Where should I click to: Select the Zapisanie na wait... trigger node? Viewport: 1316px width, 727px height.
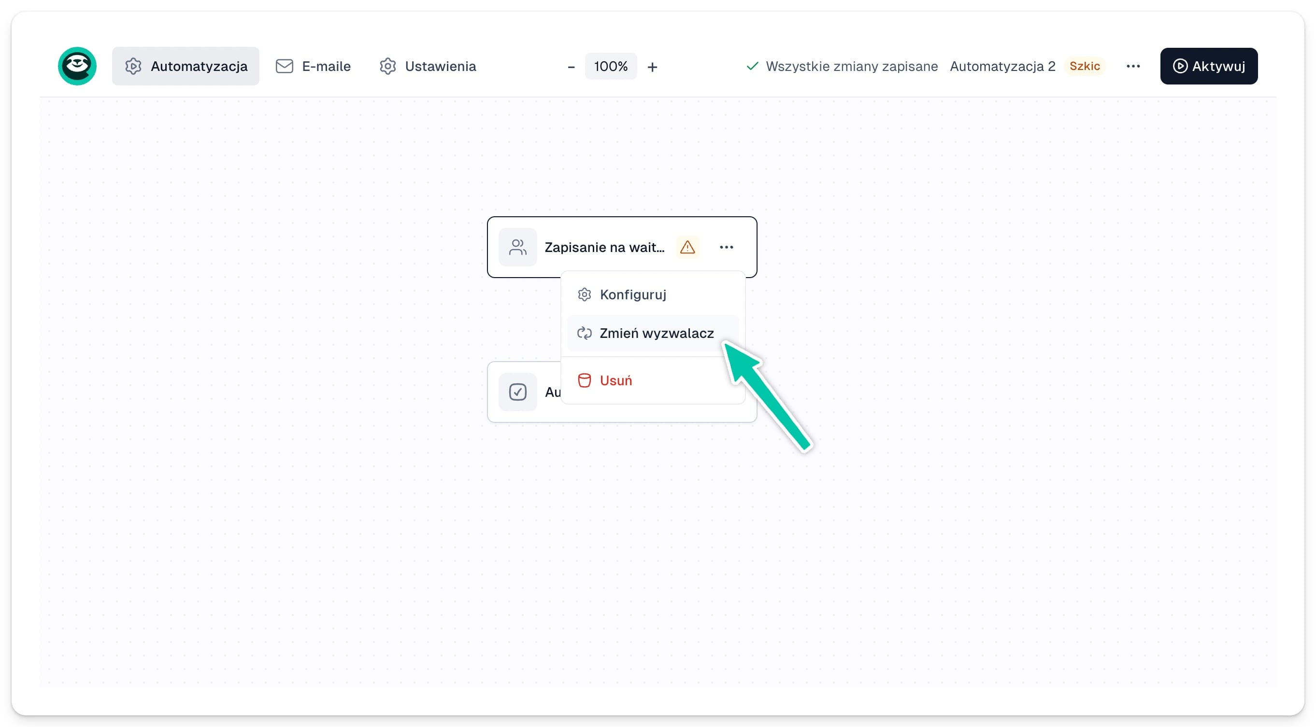(622, 247)
